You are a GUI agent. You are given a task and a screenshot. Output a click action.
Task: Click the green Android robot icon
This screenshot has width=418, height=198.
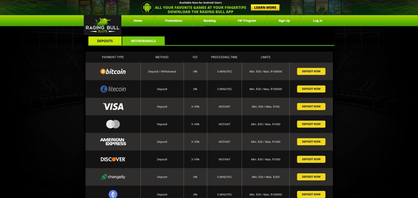(147, 8)
